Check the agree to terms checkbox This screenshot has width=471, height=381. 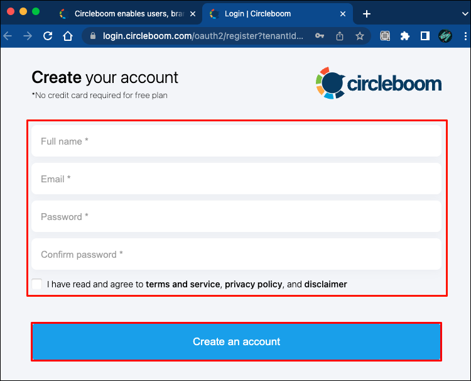(x=37, y=284)
